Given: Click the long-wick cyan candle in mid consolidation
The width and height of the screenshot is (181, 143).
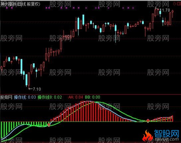Looking at the screenshot, I should (x=115, y=34).
